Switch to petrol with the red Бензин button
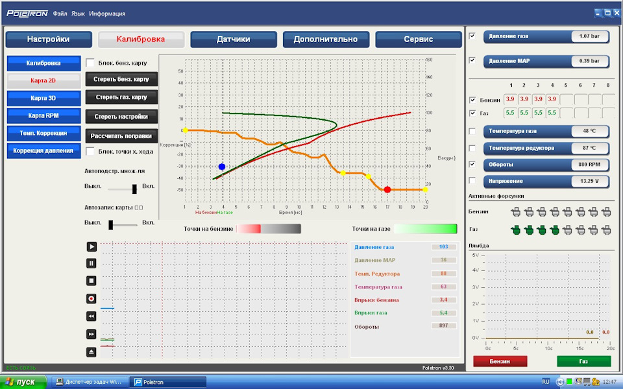 [x=500, y=361]
